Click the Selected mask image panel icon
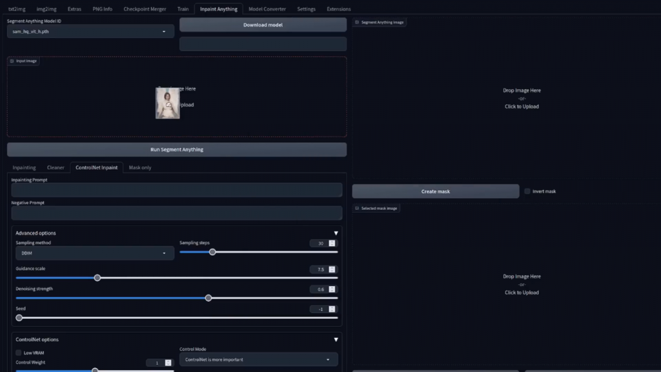Screen dimensions: 661x372 coord(357,209)
